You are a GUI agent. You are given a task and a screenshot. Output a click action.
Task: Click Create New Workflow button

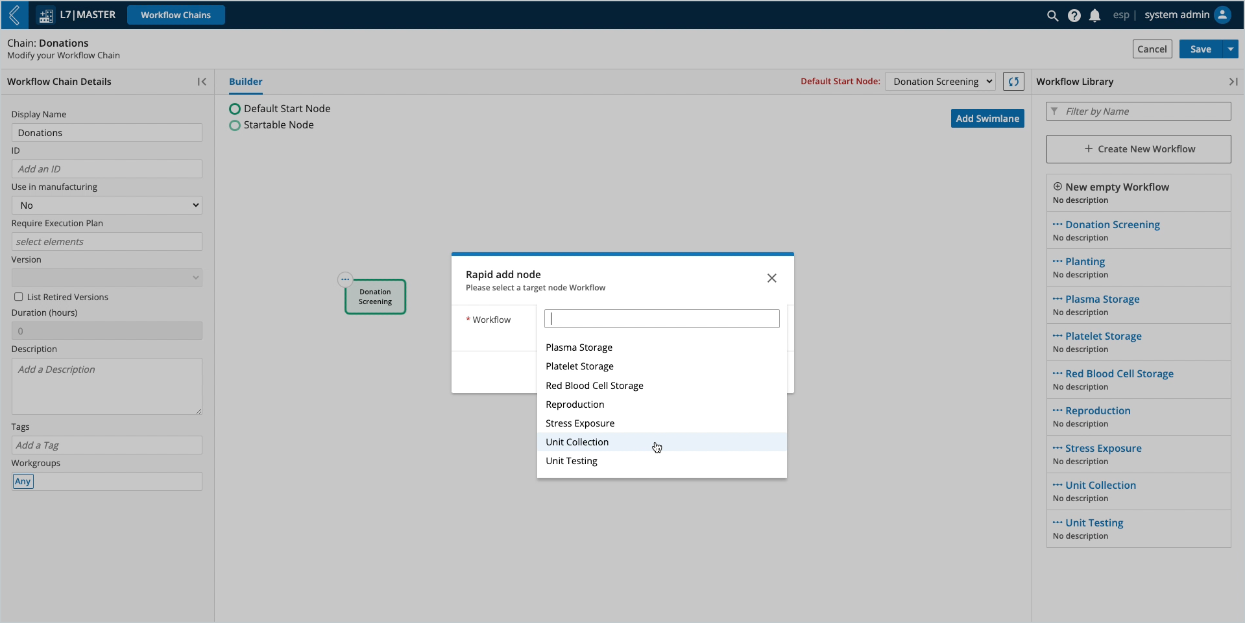[1139, 149]
